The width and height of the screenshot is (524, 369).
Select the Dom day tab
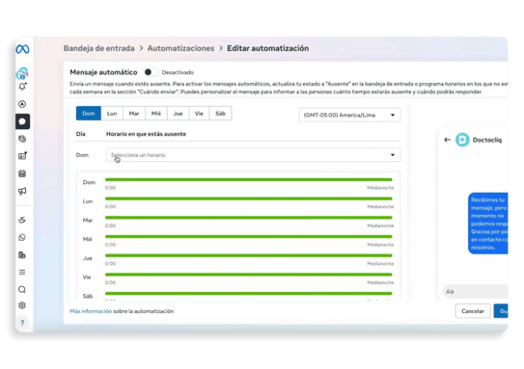point(89,114)
